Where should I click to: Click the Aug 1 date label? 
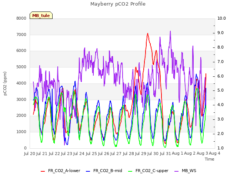(177, 154)
